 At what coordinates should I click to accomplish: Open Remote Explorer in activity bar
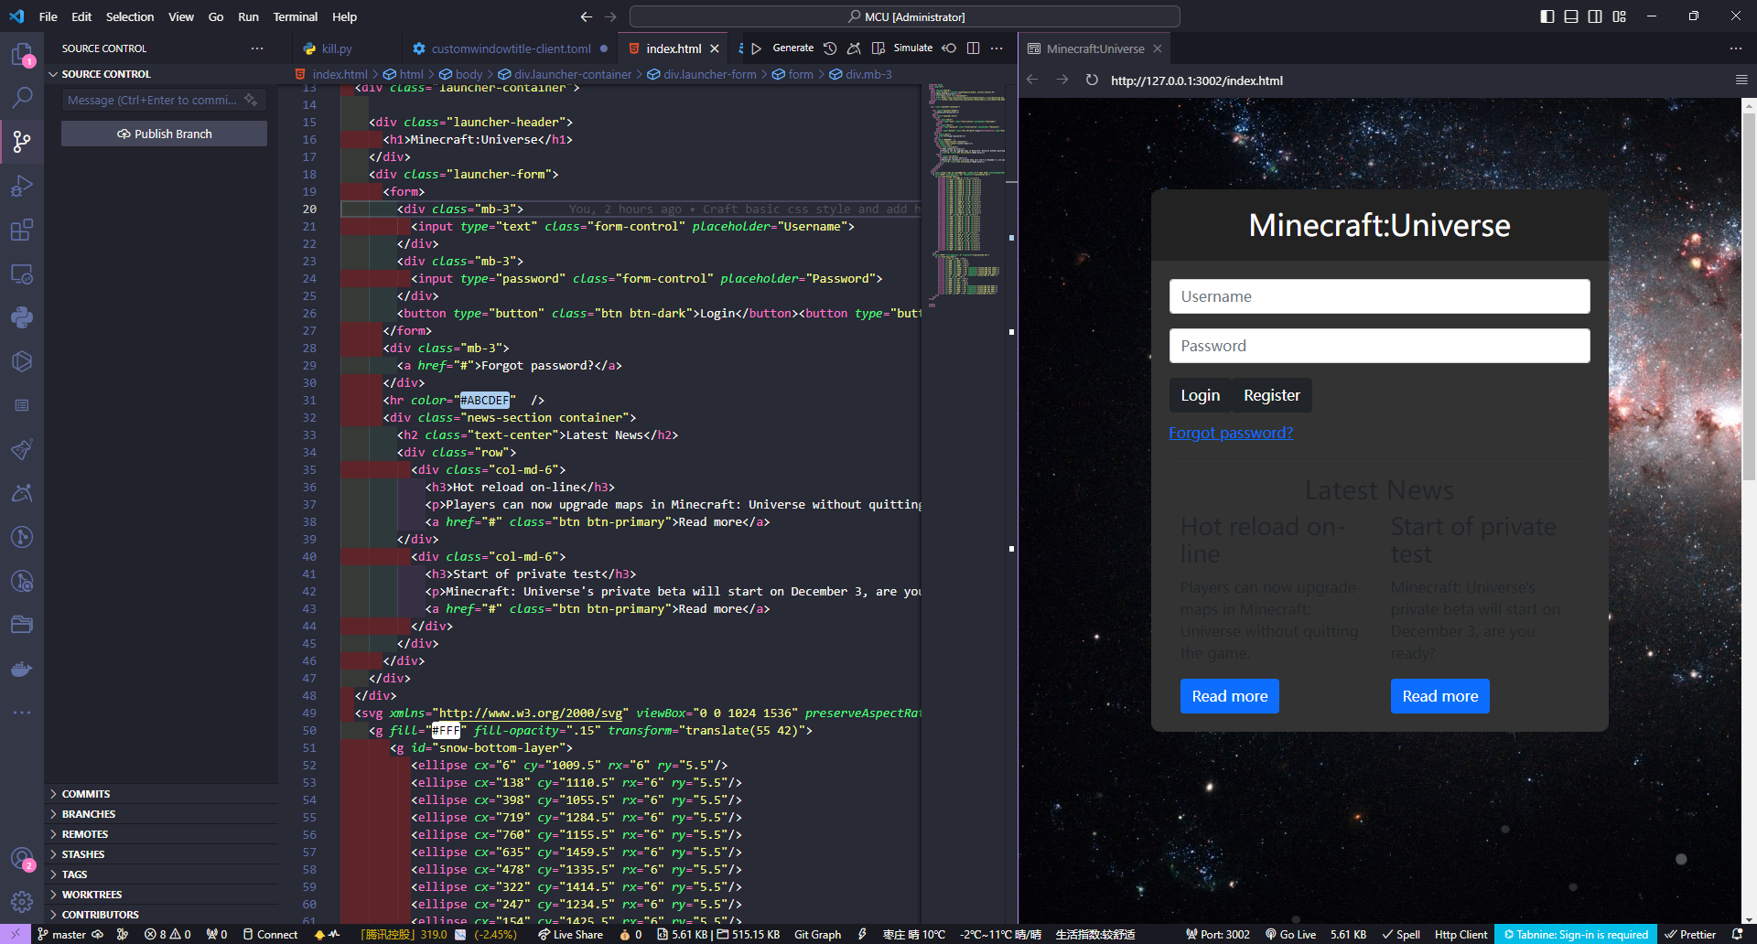[x=22, y=274]
